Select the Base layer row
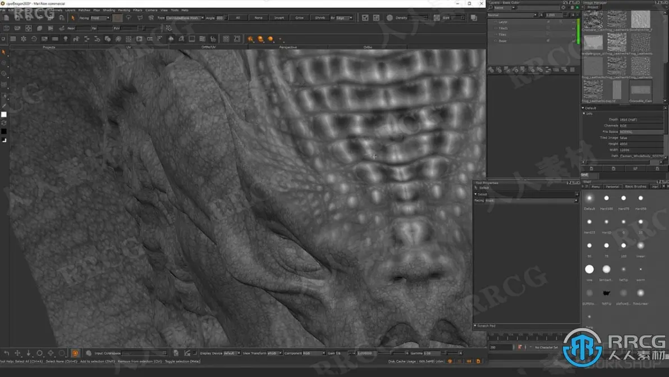The image size is (669, 377). (x=531, y=41)
